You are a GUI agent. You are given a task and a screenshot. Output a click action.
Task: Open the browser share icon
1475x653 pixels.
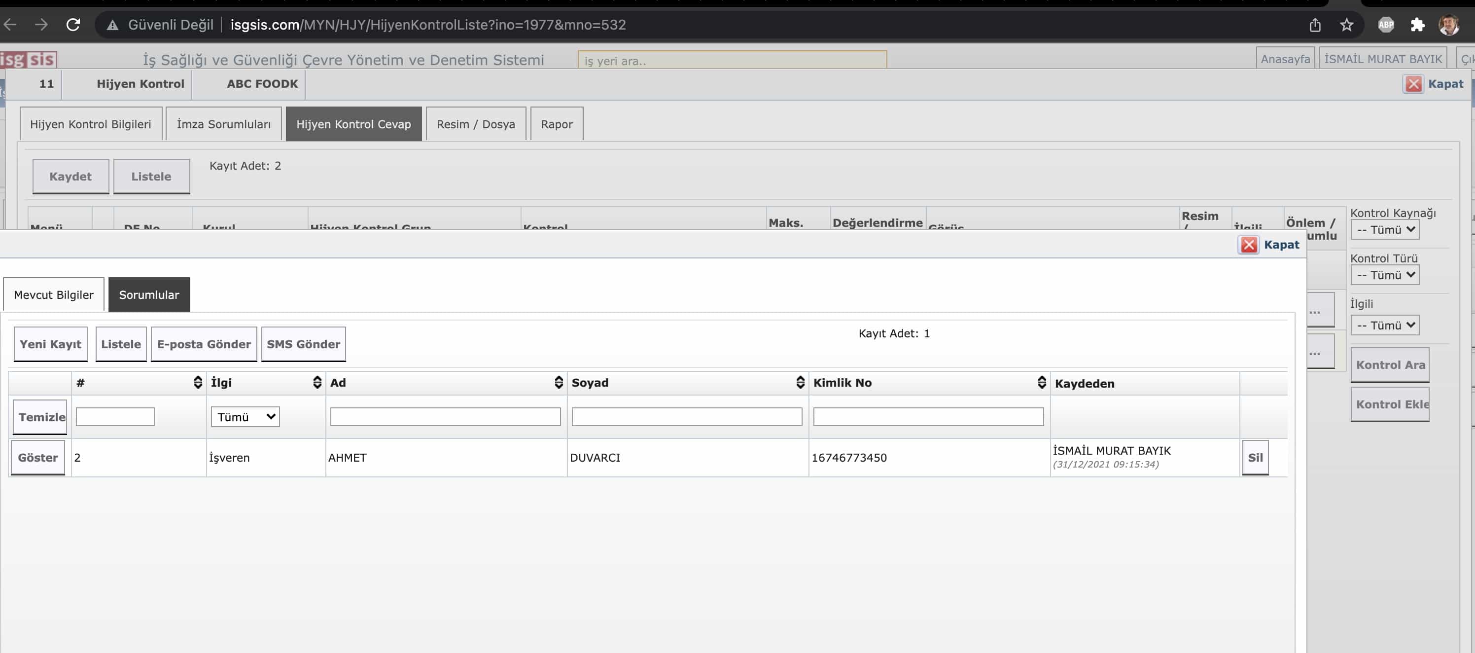(1315, 25)
